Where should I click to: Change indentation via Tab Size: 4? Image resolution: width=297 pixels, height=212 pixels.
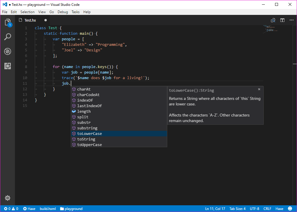click(x=237, y=208)
